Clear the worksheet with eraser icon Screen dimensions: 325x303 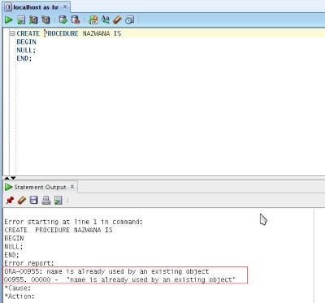tap(117, 19)
